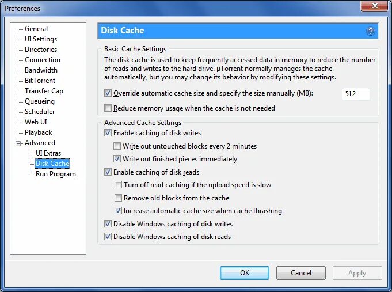Viewport: 392px width, 292px height.
Task: Click the cache size field showing 512
Action: pos(356,94)
